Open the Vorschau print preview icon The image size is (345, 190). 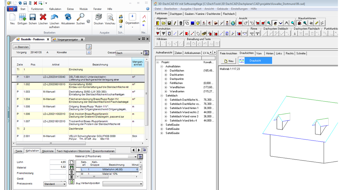pyautogui.click(x=110, y=17)
